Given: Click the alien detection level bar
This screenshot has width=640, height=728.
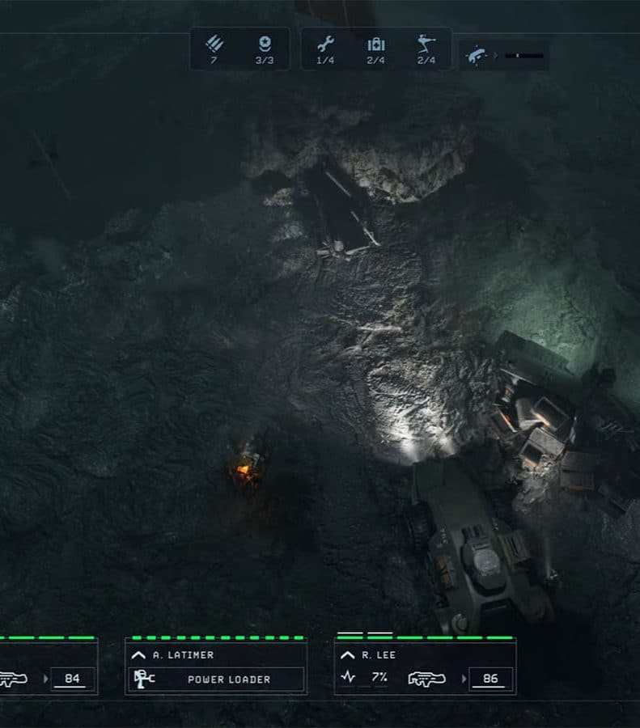Looking at the screenshot, I should tap(524, 56).
